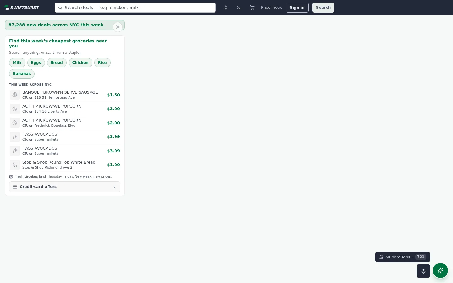The height and width of the screenshot is (283, 453).
Task: Select the Bananas staple chip
Action: pos(22,74)
